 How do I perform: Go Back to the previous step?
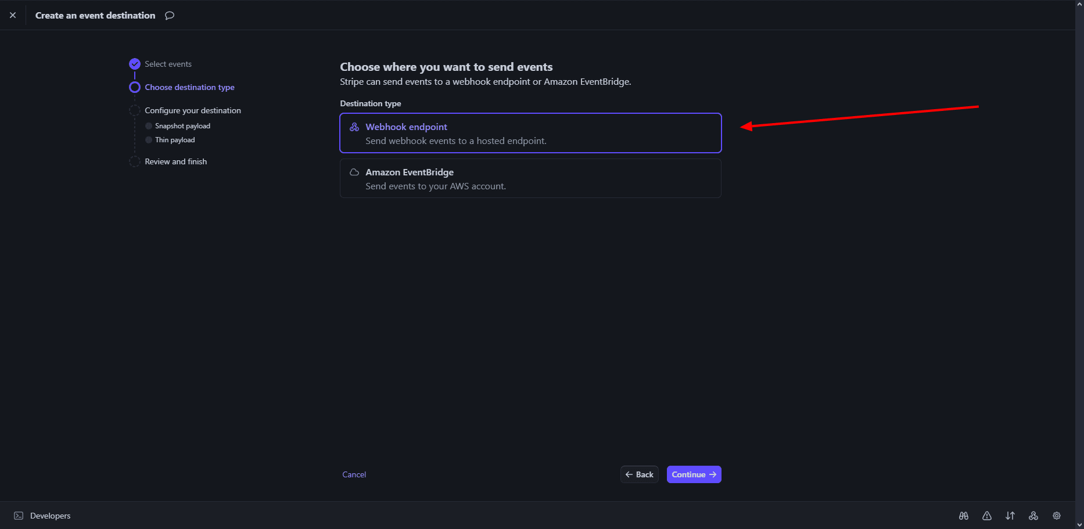639,474
